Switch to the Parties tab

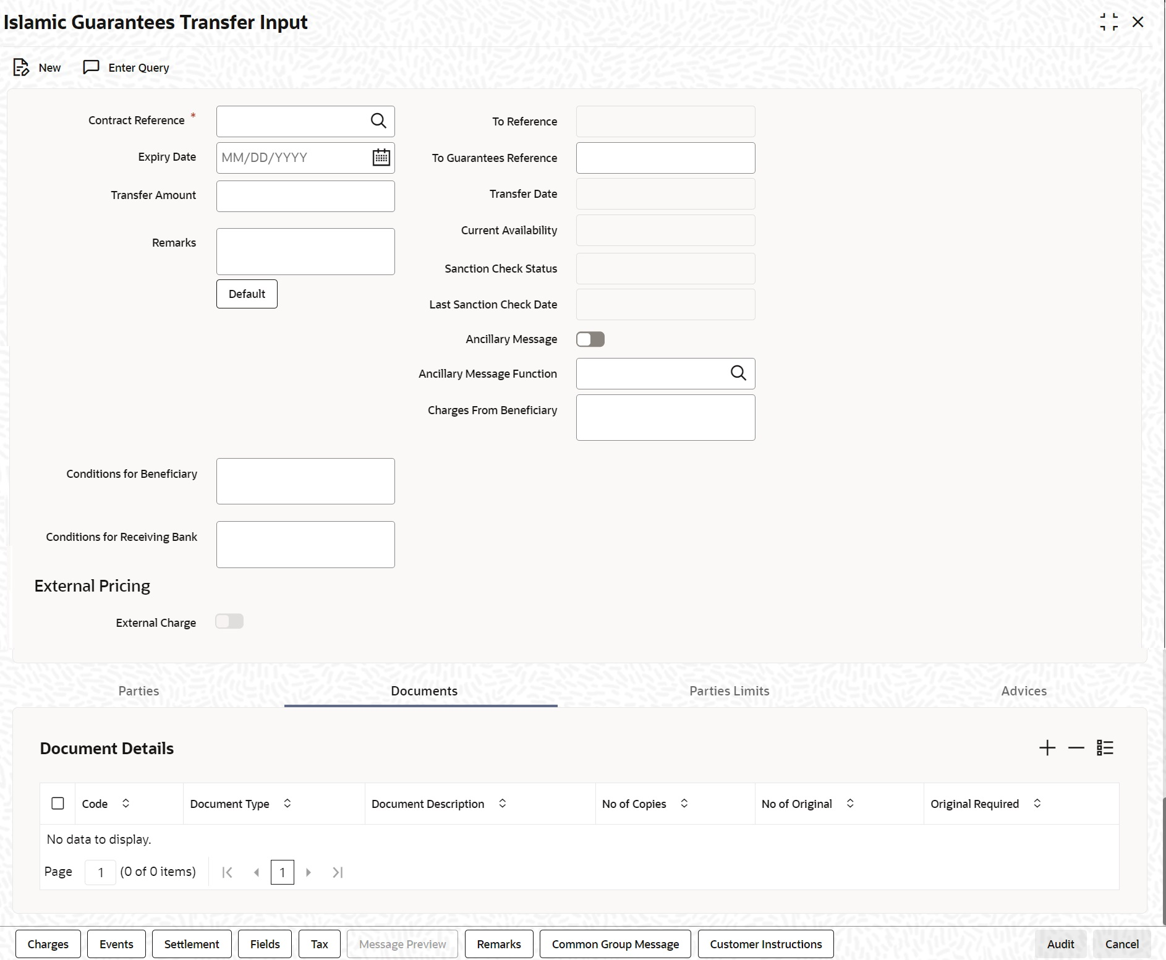click(x=138, y=691)
